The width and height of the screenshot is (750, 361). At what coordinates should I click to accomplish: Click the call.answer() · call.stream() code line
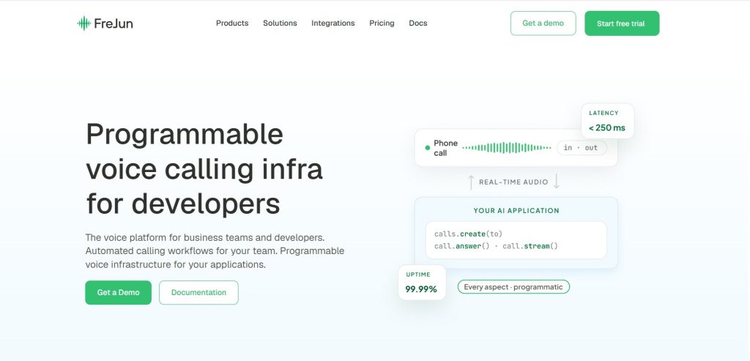tap(497, 246)
